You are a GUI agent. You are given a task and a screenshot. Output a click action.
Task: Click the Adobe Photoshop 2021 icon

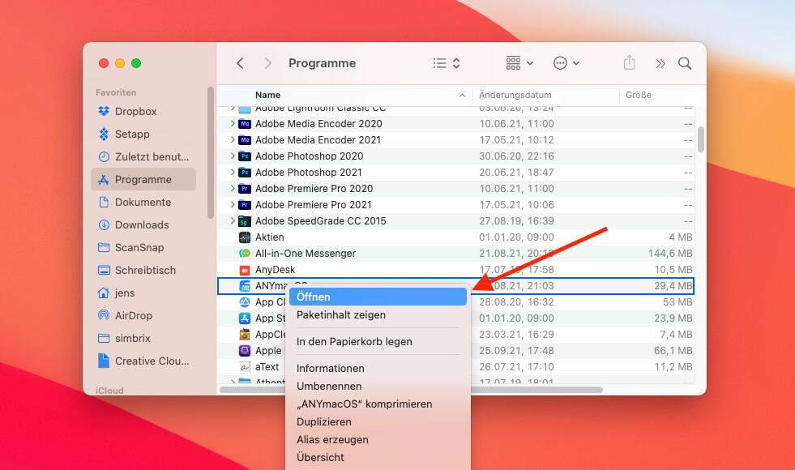click(x=245, y=173)
